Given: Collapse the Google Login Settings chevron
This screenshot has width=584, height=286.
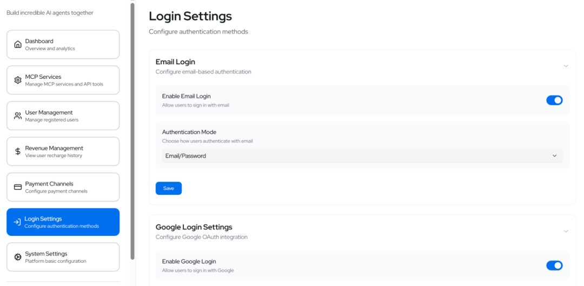Looking at the screenshot, I should point(566,231).
